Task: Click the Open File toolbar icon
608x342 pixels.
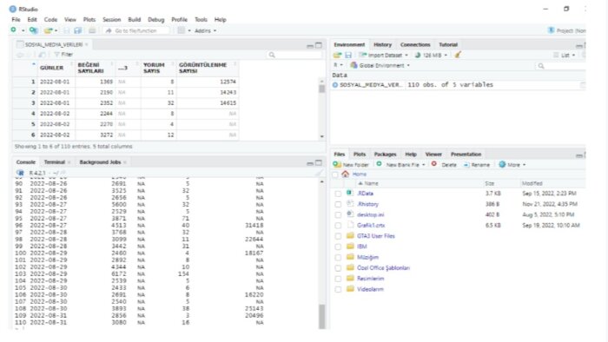Action: click(x=48, y=30)
